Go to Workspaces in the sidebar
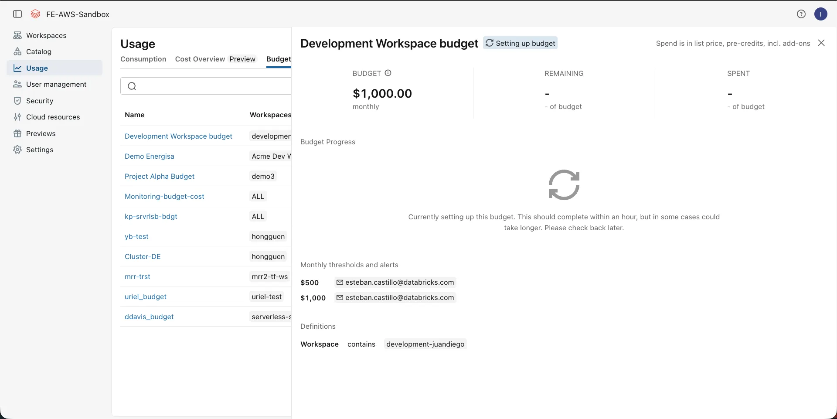 pyautogui.click(x=54, y=35)
